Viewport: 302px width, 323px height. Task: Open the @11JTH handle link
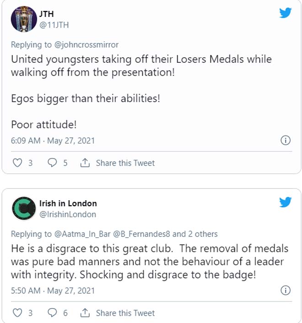(x=54, y=25)
